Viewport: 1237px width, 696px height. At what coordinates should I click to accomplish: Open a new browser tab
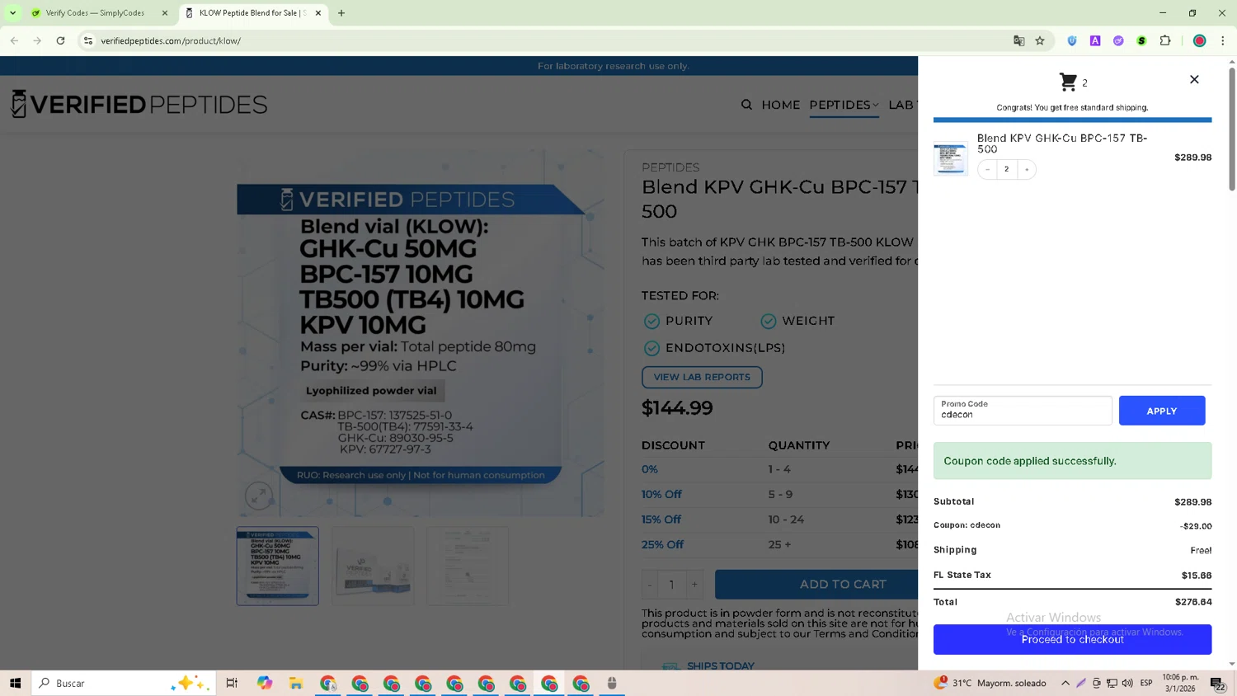[341, 13]
